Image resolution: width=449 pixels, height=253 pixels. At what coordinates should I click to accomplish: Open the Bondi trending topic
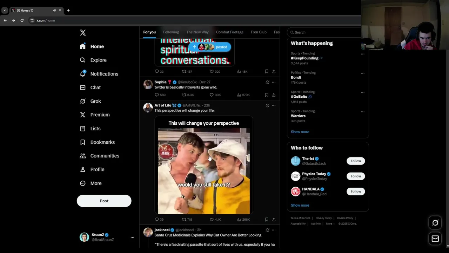click(296, 77)
